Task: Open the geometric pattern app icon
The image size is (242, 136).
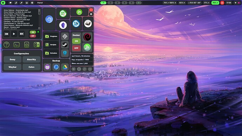Action: (x=65, y=36)
